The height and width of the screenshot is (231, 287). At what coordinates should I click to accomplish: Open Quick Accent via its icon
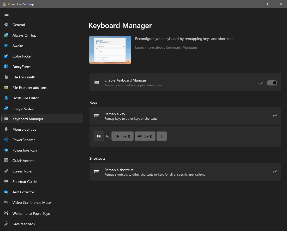point(6,161)
